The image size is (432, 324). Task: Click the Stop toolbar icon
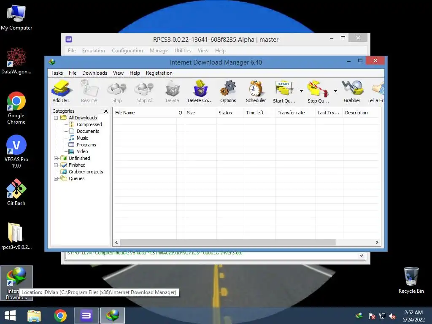117,92
